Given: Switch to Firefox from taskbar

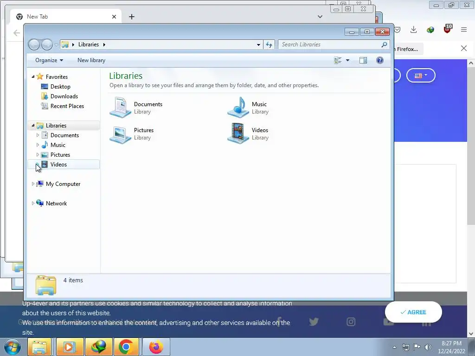Looking at the screenshot, I should tap(156, 347).
